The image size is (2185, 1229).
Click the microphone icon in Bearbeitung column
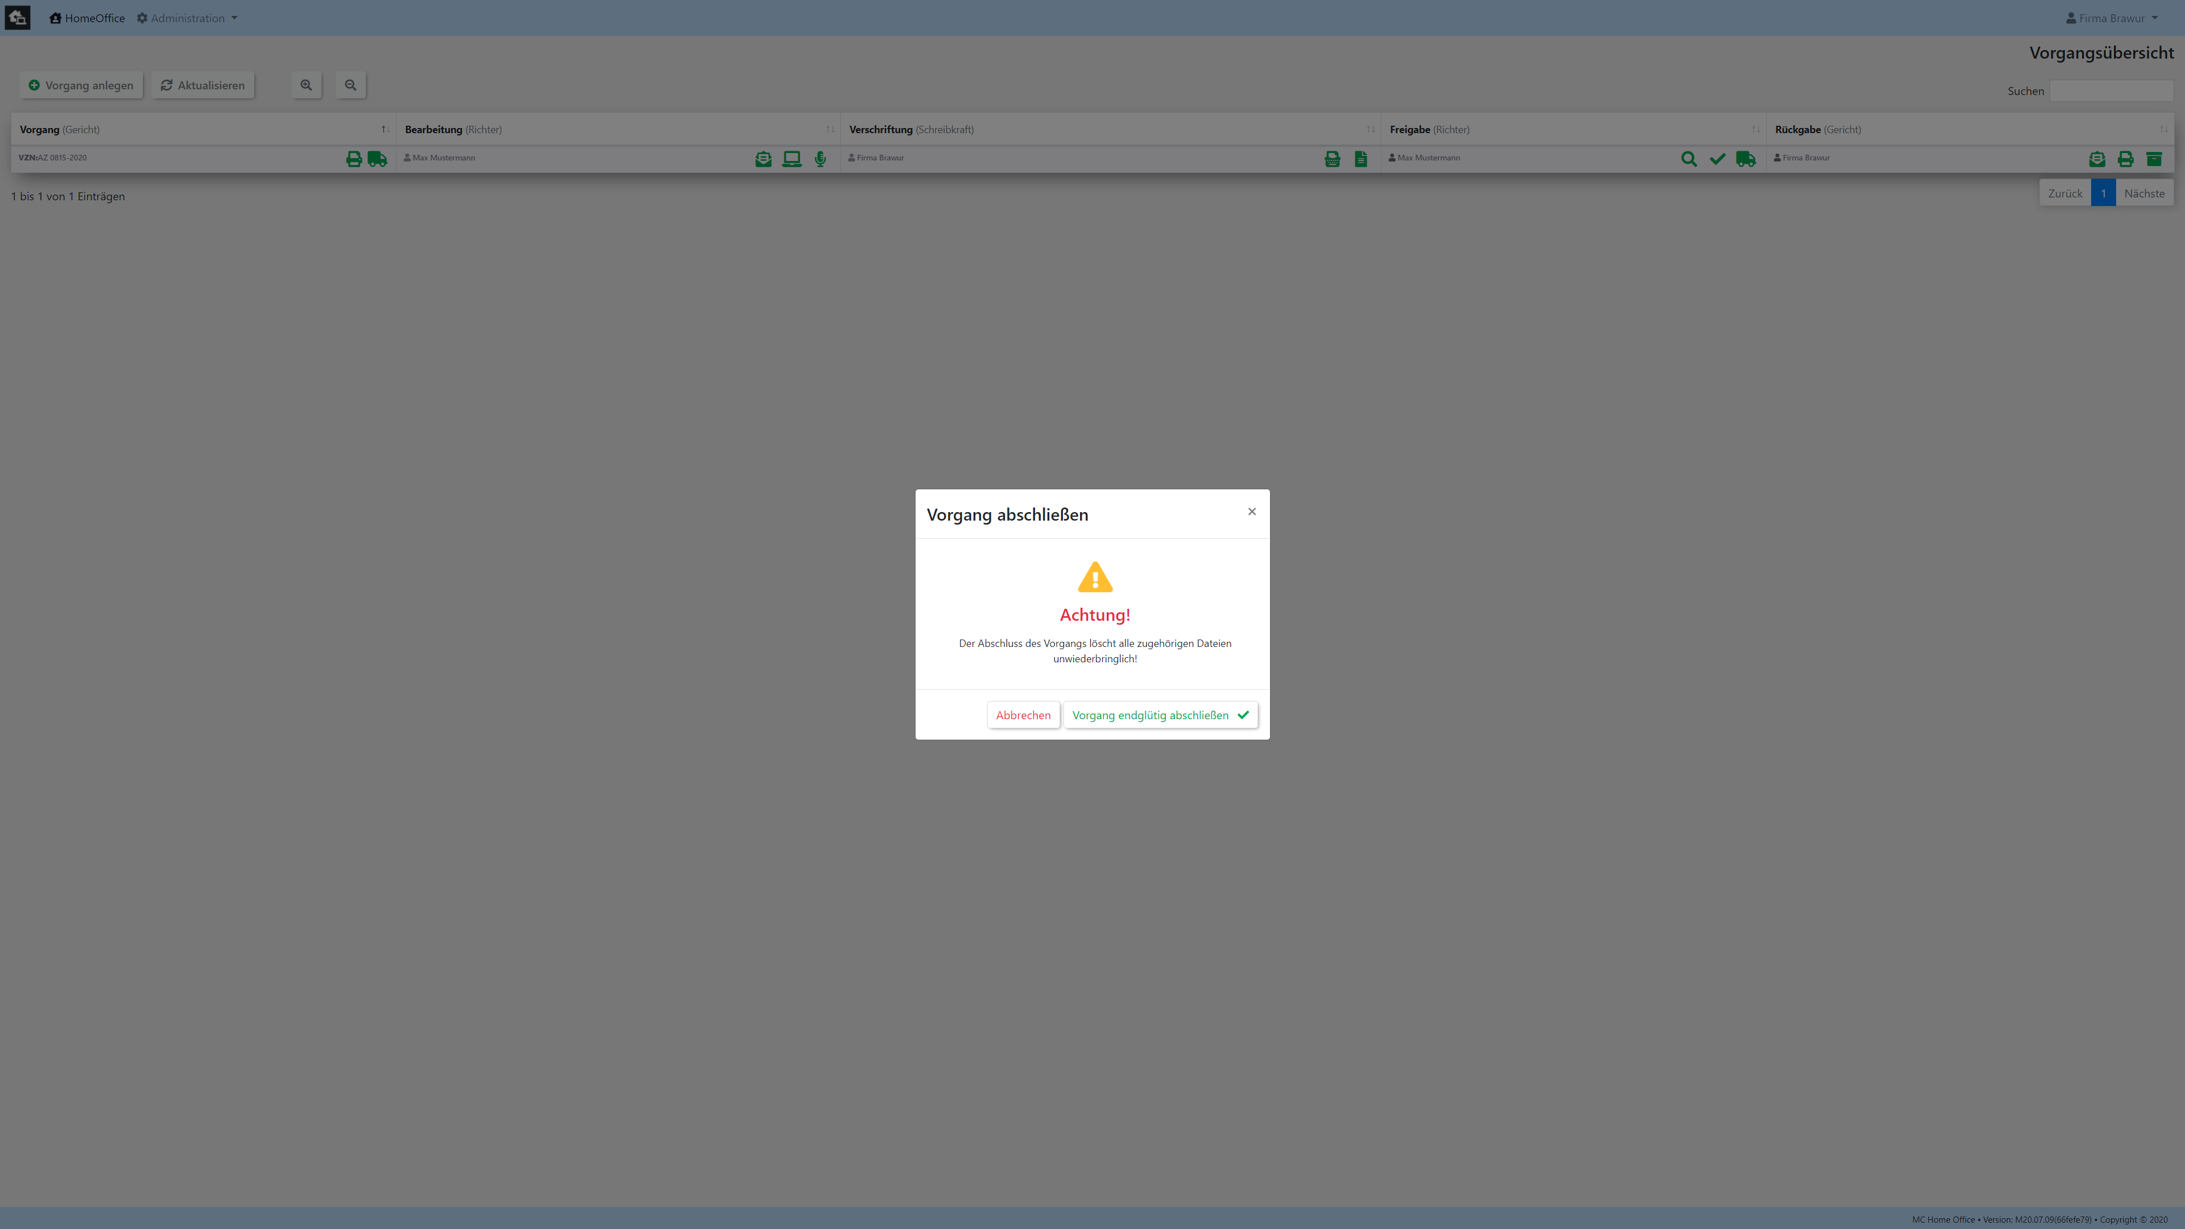(x=820, y=159)
